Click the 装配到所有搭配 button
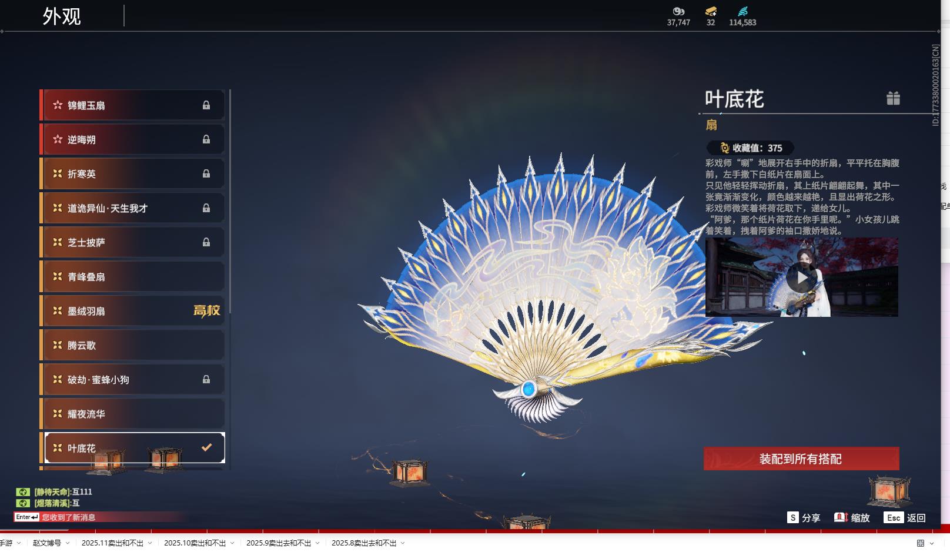Screen dimensions: 950x552 click(x=801, y=459)
